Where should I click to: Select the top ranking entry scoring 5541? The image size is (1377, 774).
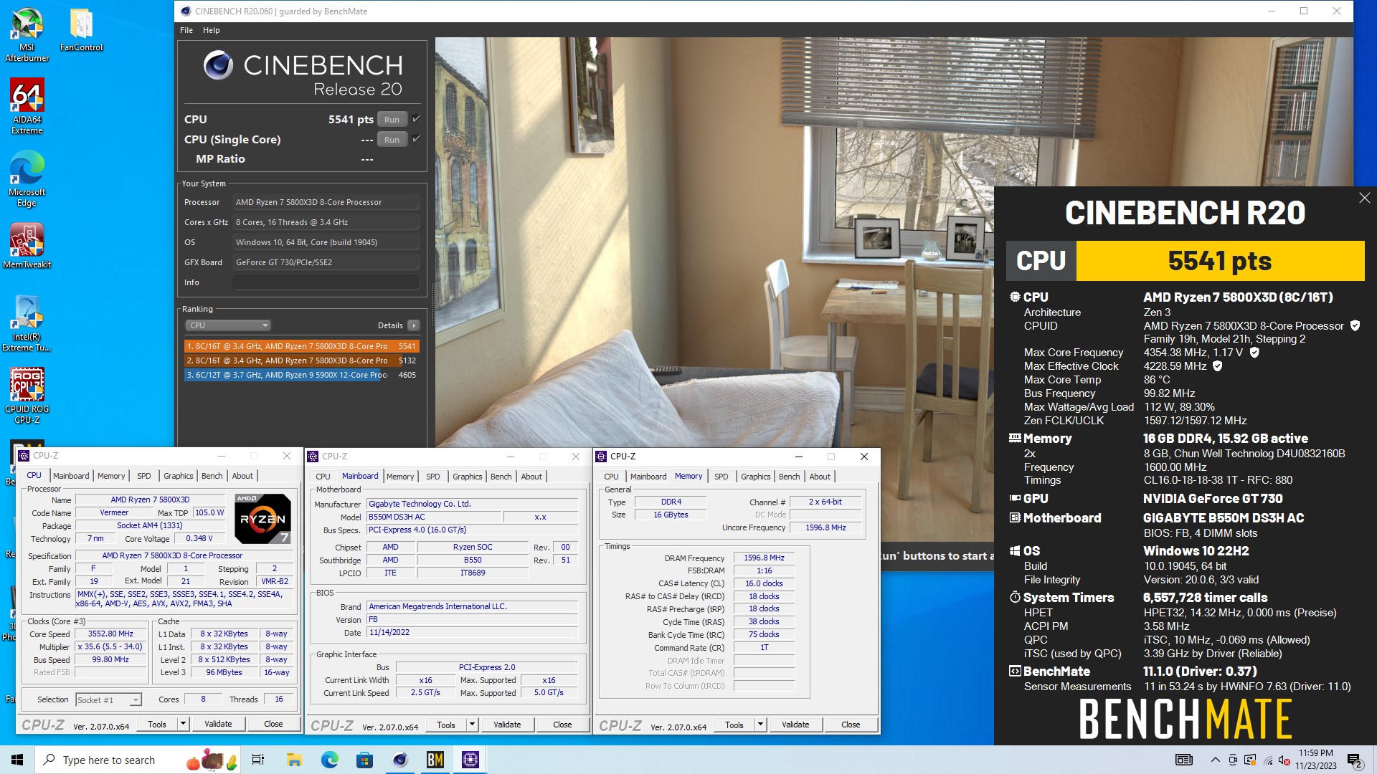(x=301, y=346)
